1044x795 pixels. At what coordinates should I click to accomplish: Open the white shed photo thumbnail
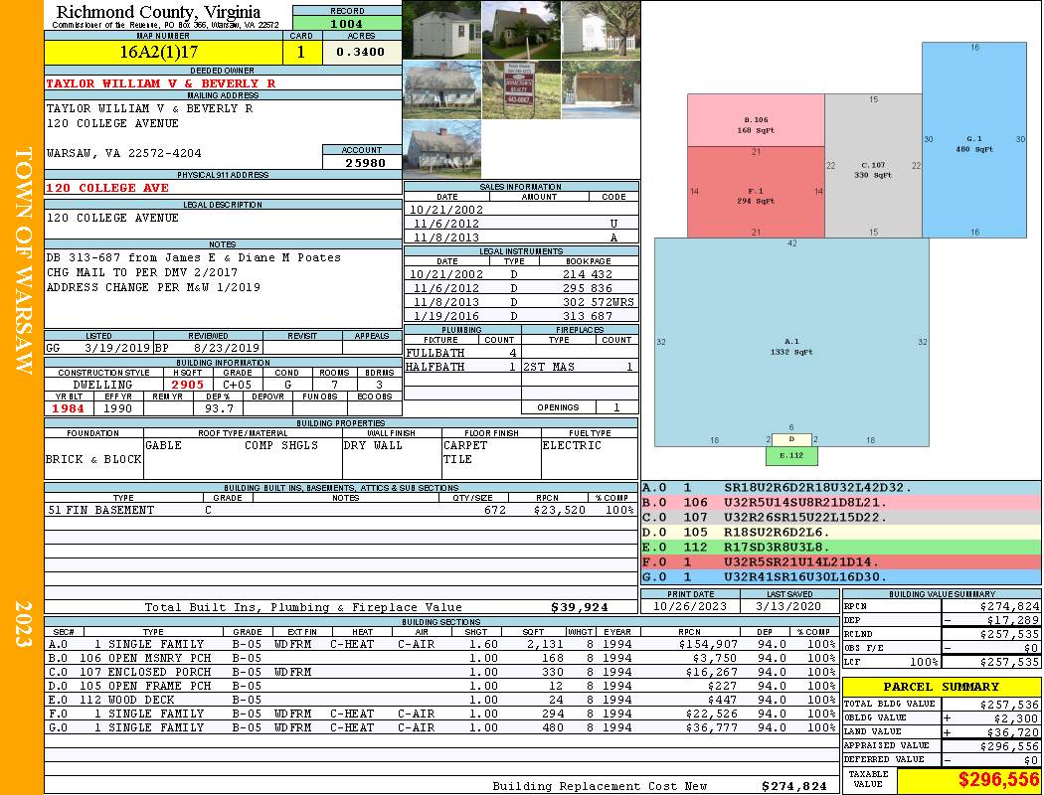pos(442,30)
